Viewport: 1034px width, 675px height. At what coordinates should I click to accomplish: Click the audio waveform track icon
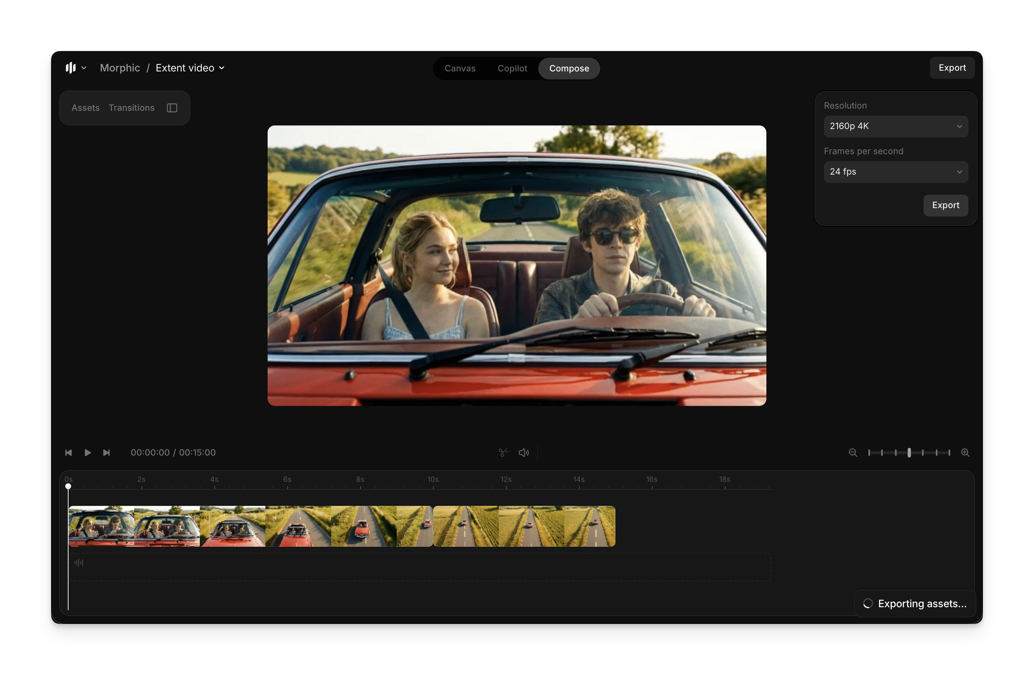[79, 562]
